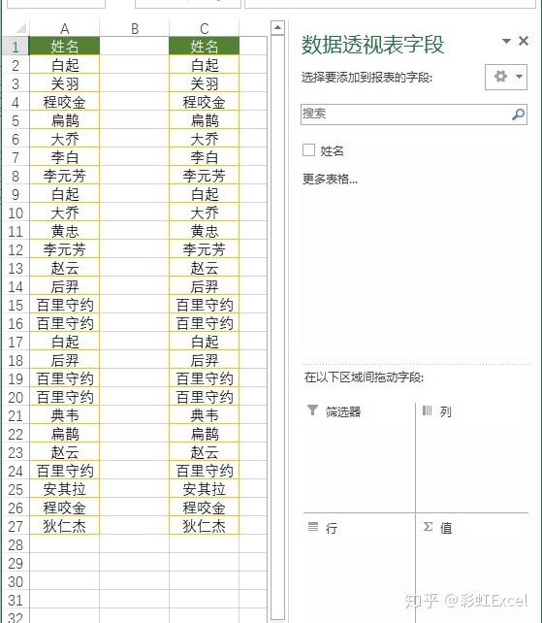Image resolution: width=542 pixels, height=623 pixels.
Task: Click cell C25 containing 安其拉
Action: click(x=204, y=489)
